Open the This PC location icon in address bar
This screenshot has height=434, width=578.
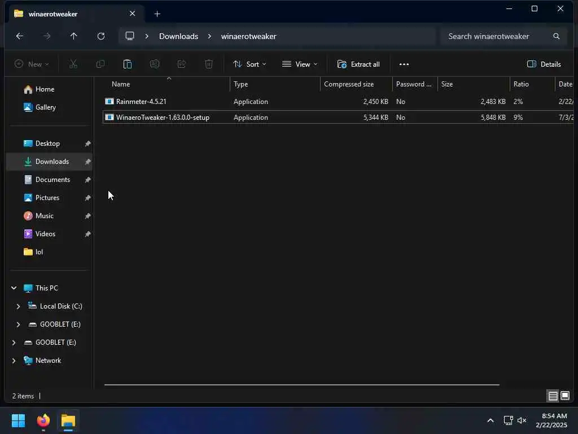pos(130,36)
